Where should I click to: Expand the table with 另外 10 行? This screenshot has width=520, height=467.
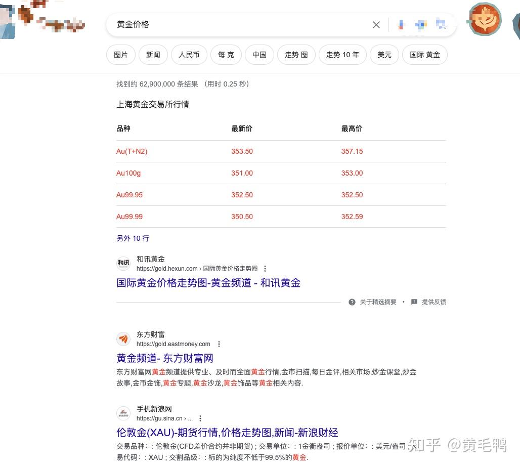point(133,238)
